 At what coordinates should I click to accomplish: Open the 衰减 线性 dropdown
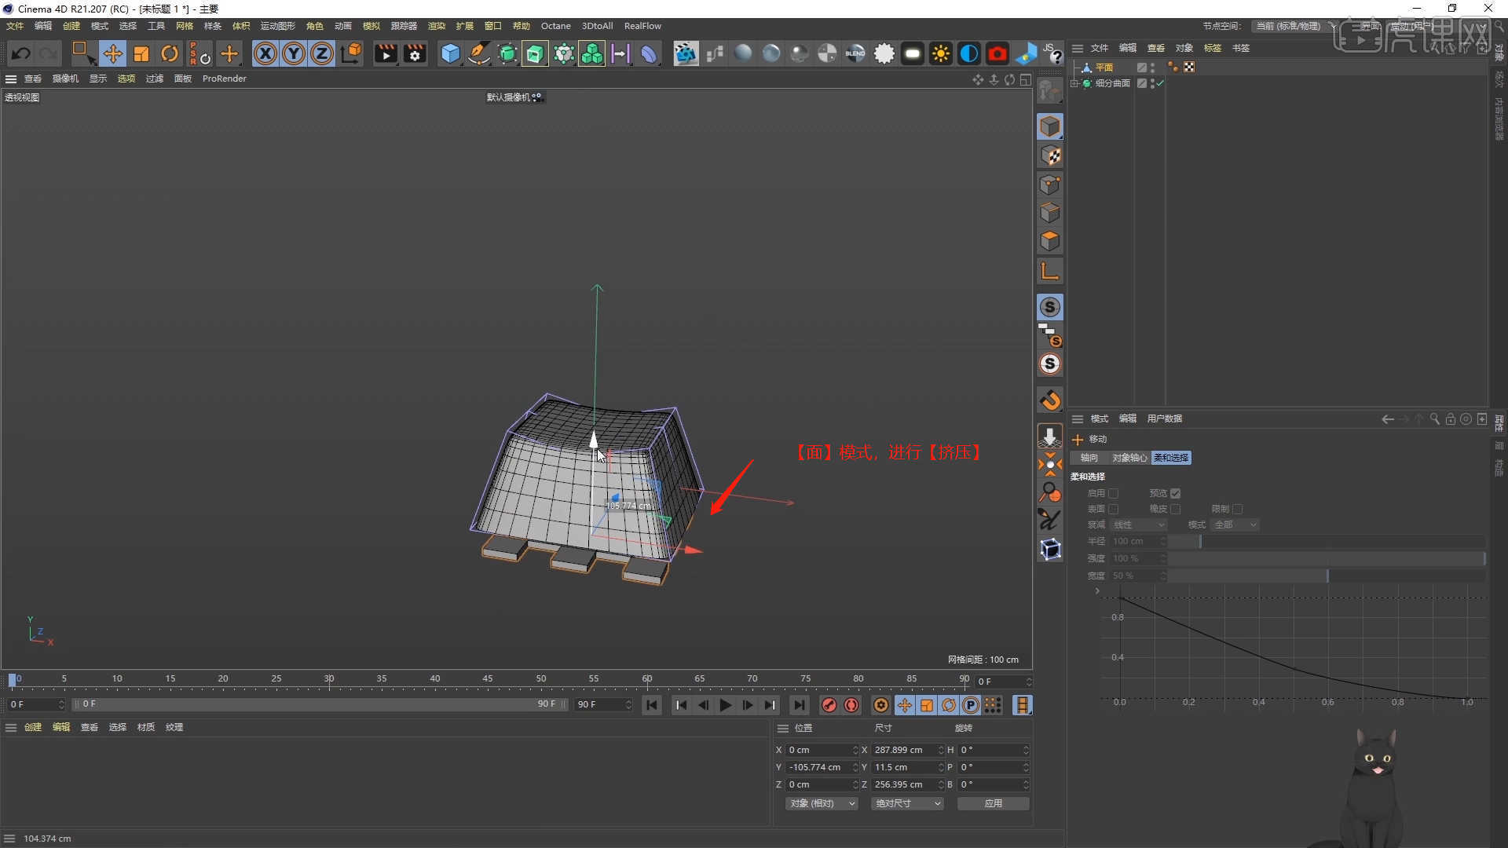coord(1139,525)
